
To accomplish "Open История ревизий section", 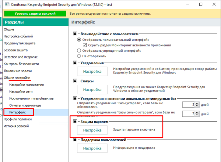I will pyautogui.click(x=16, y=126).
